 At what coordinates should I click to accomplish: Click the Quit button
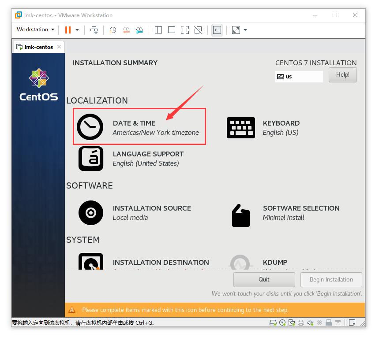pyautogui.click(x=264, y=279)
